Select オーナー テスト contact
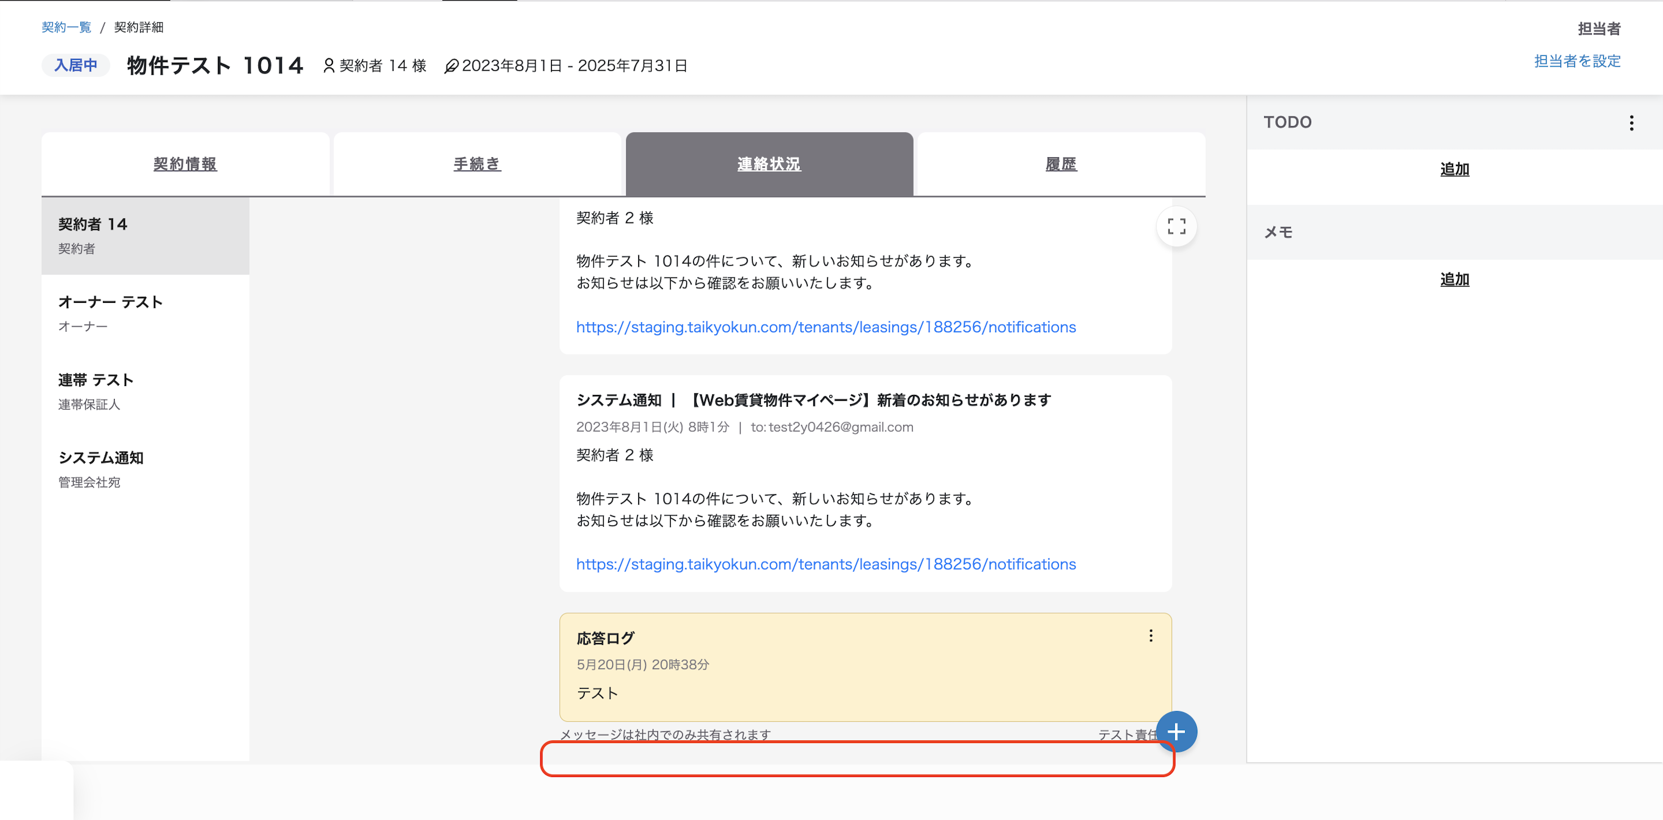This screenshot has height=820, width=1663. click(x=145, y=314)
